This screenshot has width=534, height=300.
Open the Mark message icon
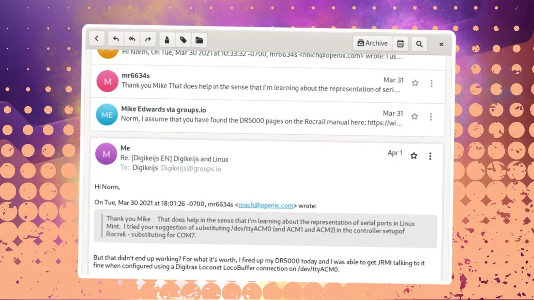(167, 40)
